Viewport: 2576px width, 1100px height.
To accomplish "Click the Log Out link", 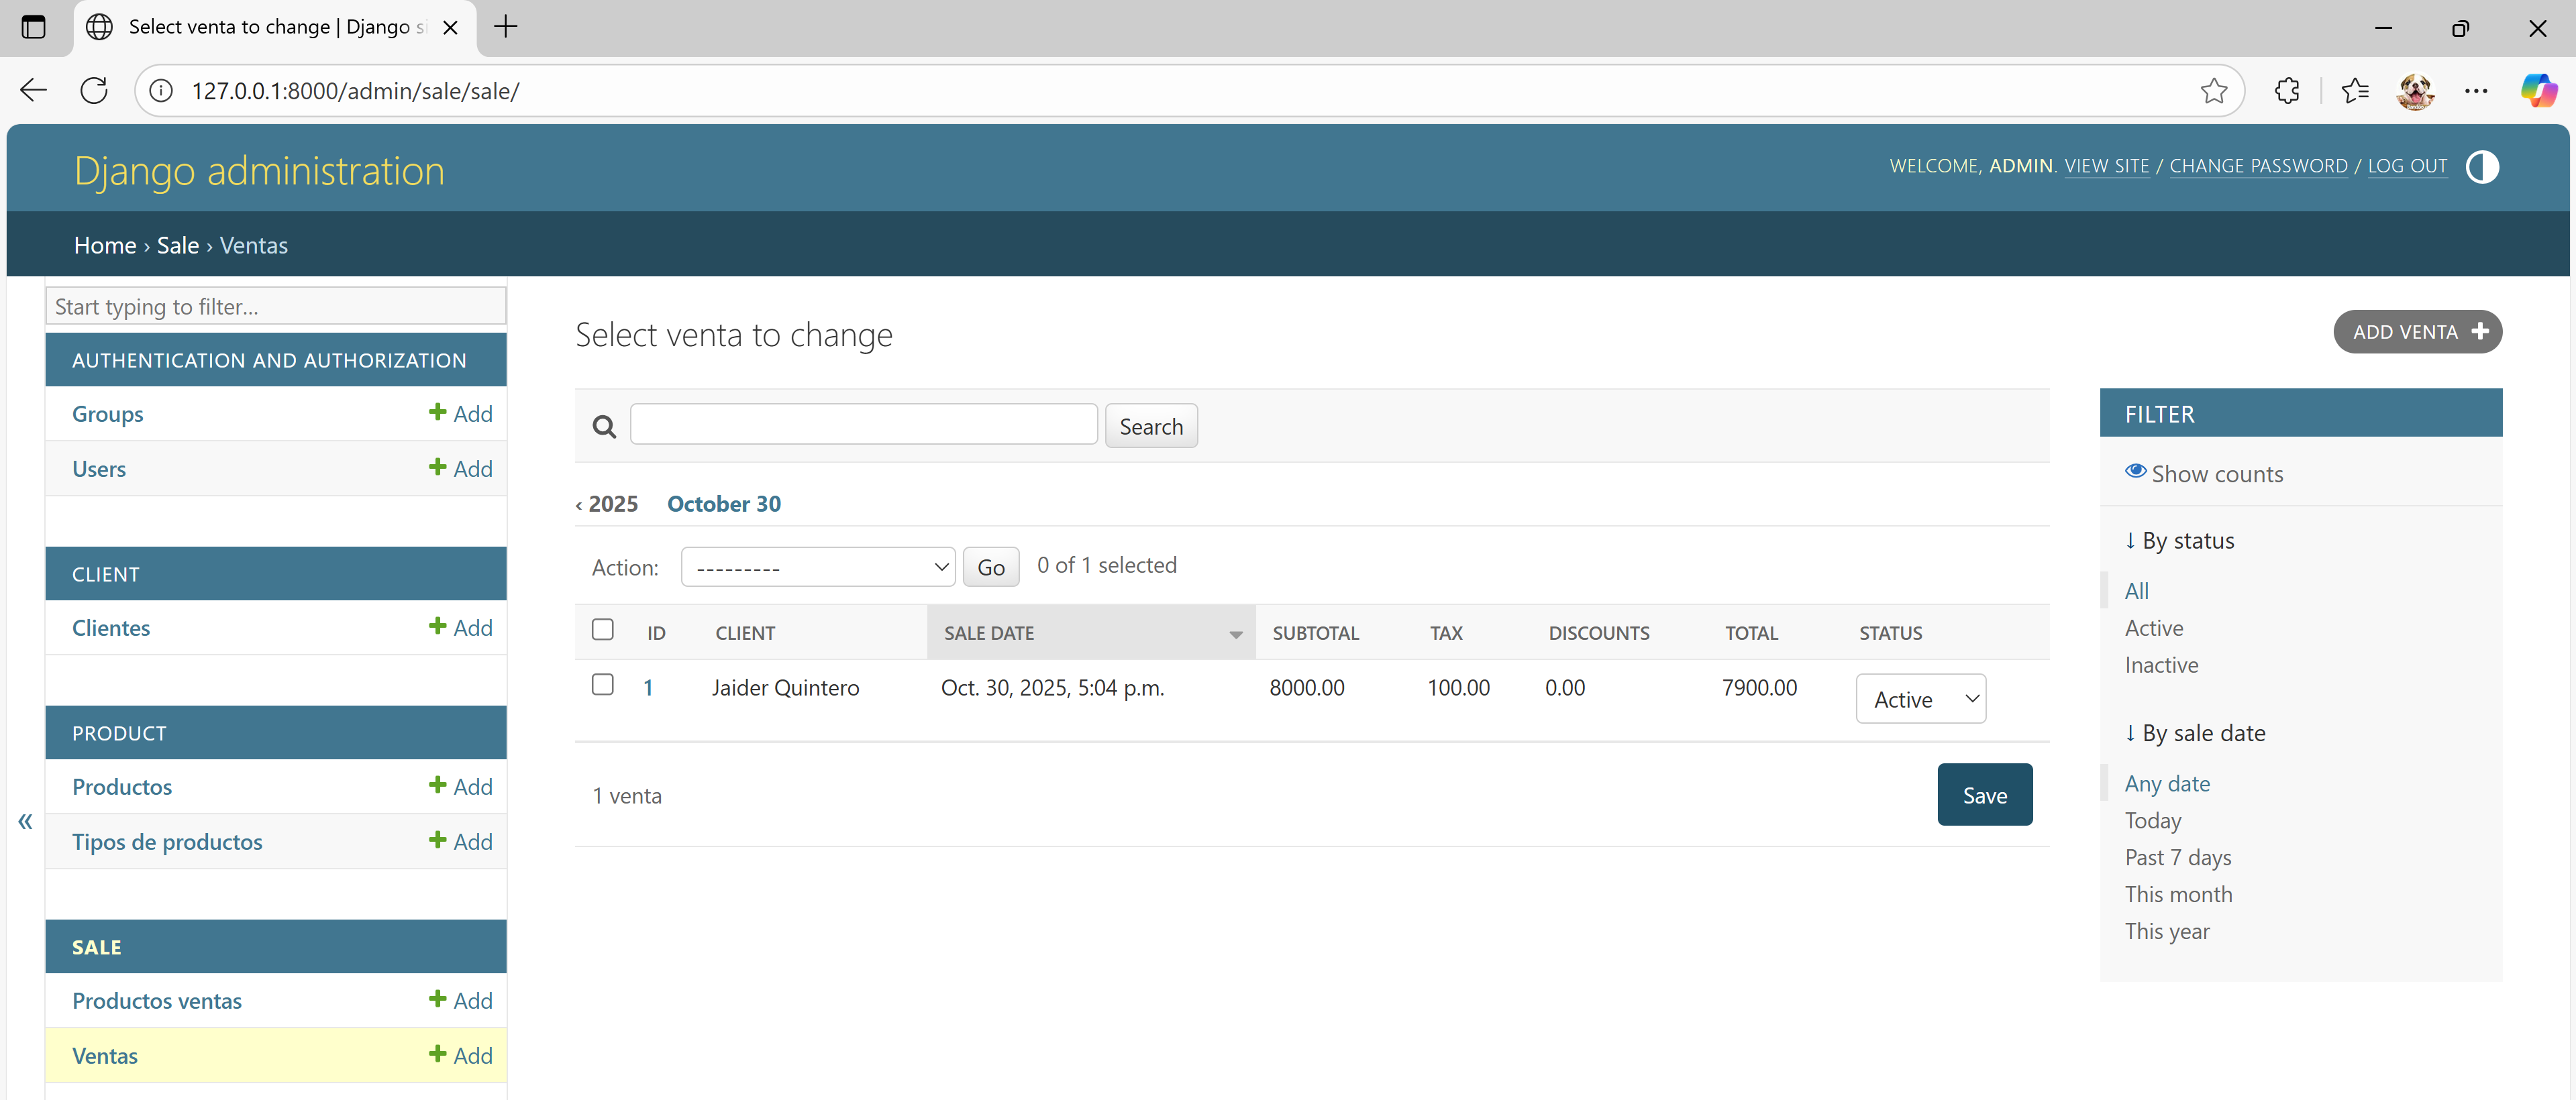I will click(2406, 166).
